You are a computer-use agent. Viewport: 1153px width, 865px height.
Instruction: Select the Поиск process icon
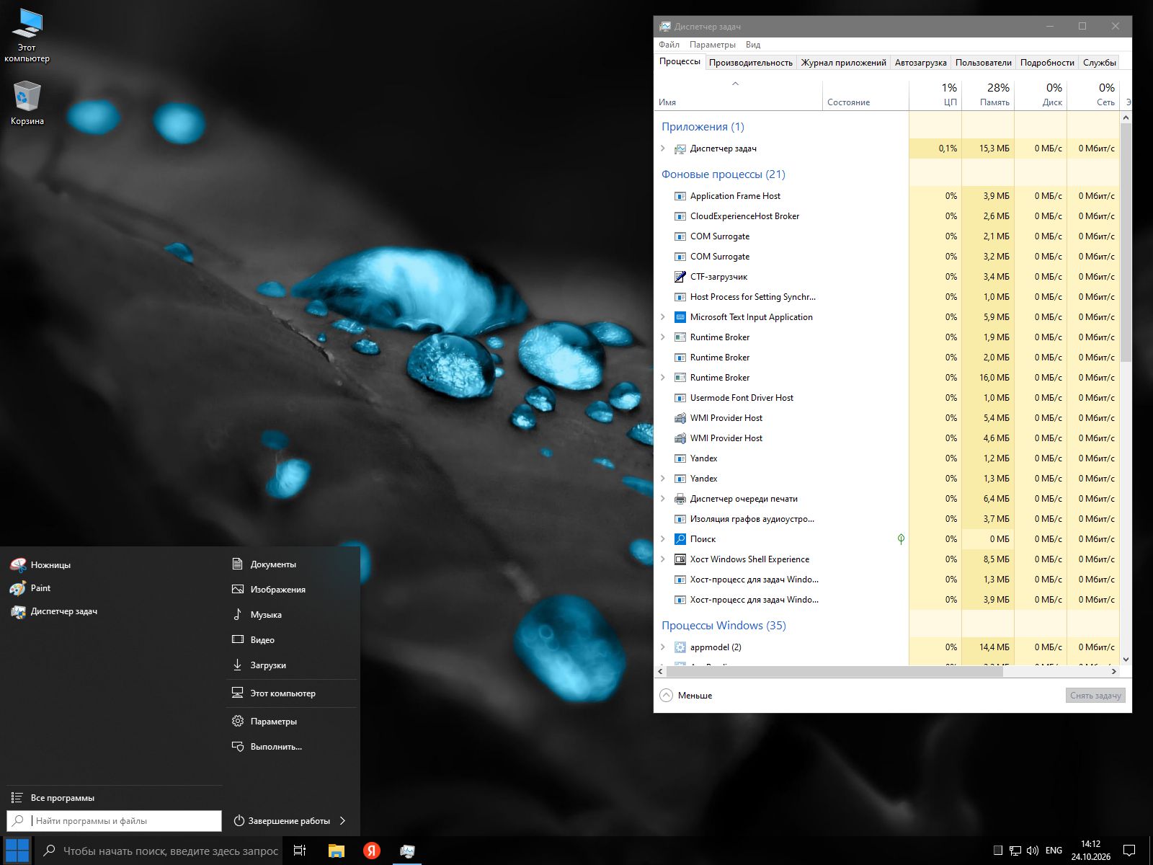(x=680, y=539)
